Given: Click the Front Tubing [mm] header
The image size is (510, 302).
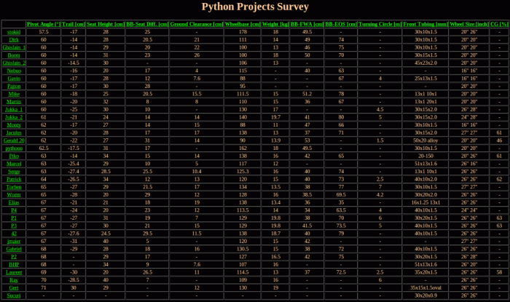Looking at the screenshot, I should coord(425,24).
